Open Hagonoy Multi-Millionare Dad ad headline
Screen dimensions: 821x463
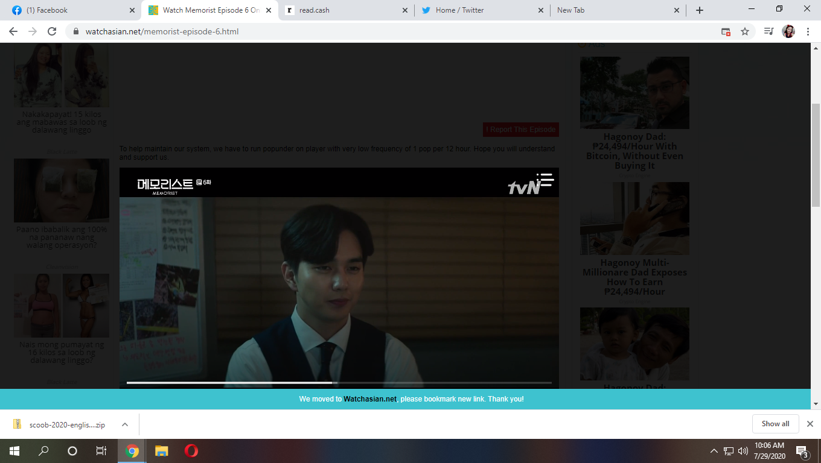click(634, 277)
